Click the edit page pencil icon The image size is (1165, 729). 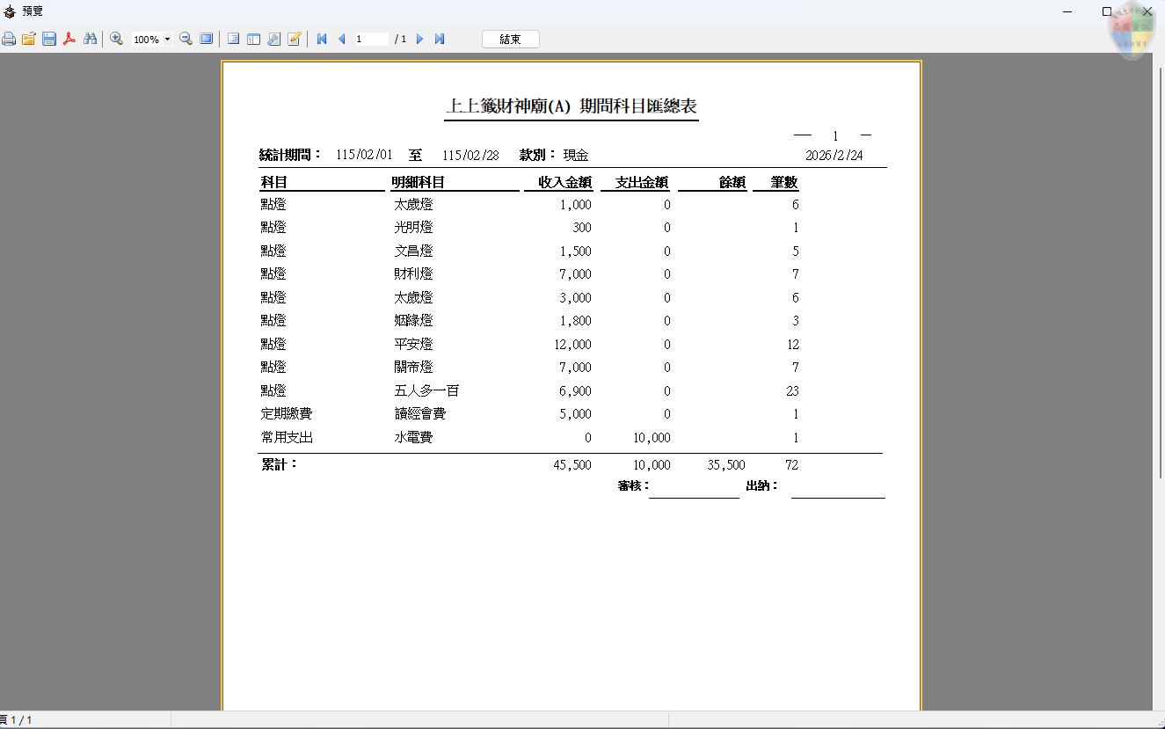click(x=295, y=39)
